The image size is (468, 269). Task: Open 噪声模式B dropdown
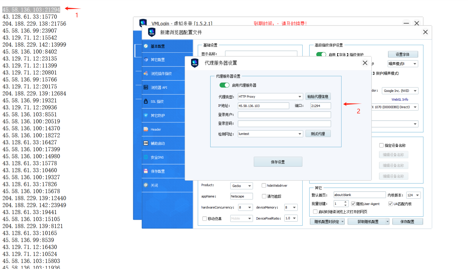[403, 64]
